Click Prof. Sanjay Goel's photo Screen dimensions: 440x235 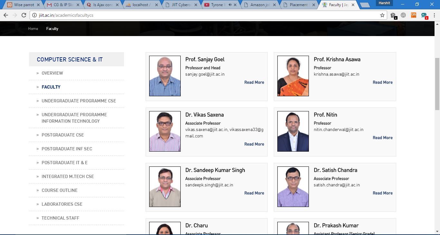165,76
